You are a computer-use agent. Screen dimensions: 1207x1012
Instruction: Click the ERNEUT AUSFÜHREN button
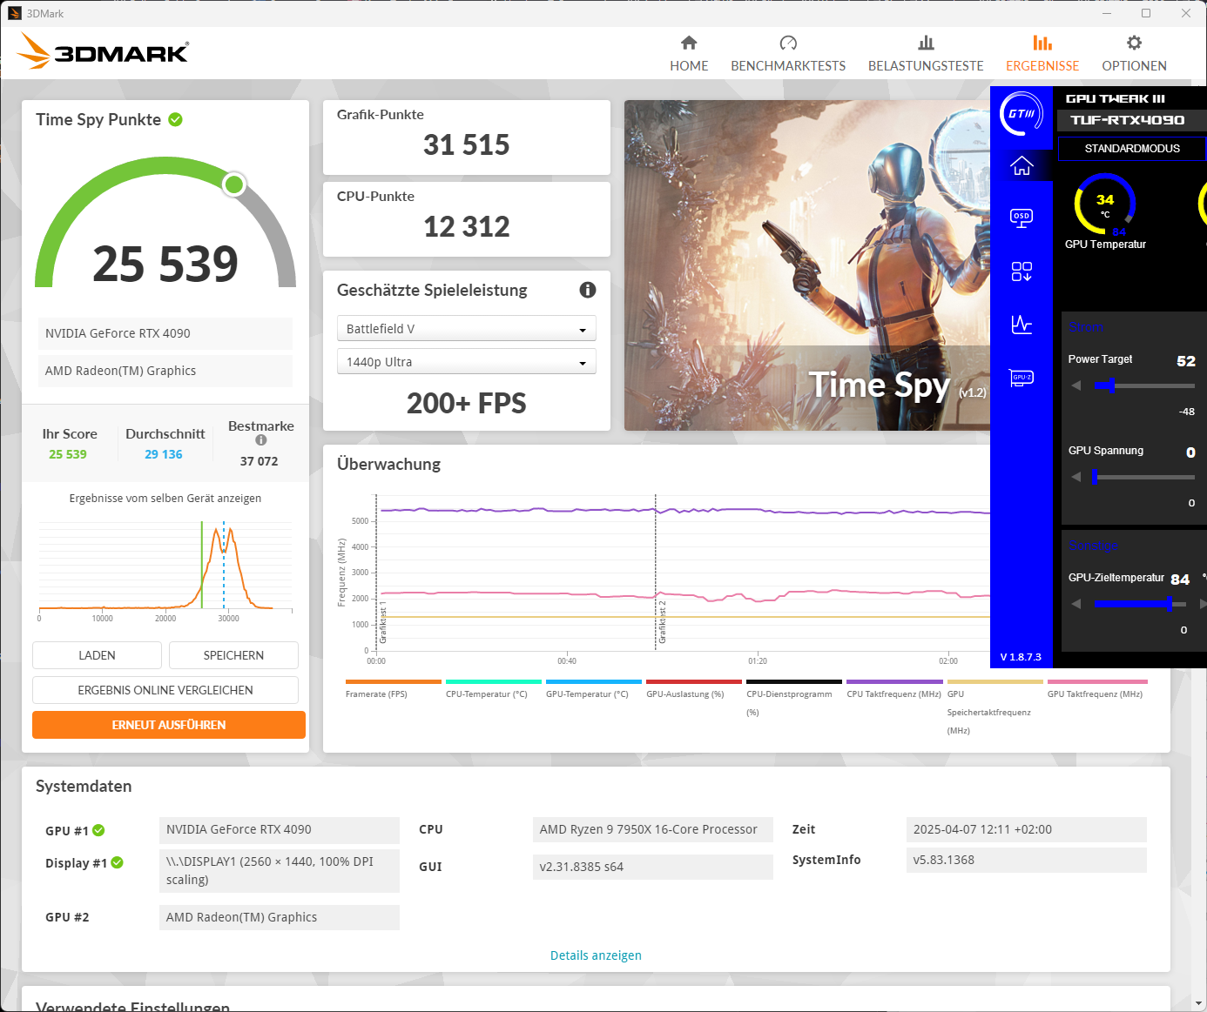[169, 725]
